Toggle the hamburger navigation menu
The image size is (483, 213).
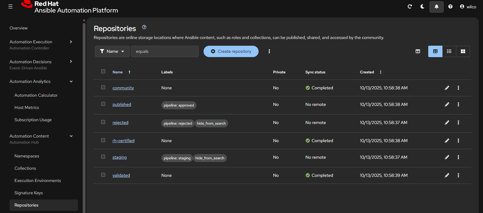10,6
